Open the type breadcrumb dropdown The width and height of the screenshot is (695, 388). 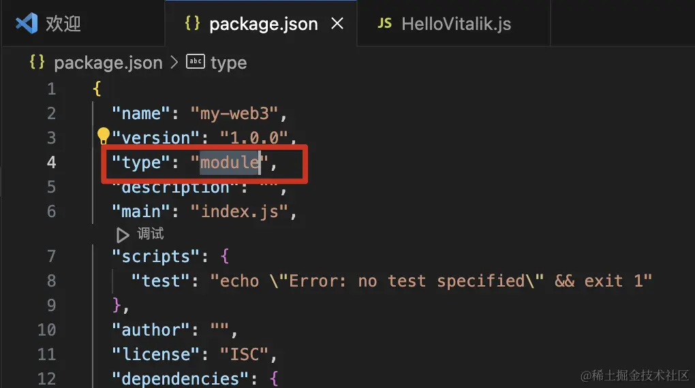pos(229,63)
